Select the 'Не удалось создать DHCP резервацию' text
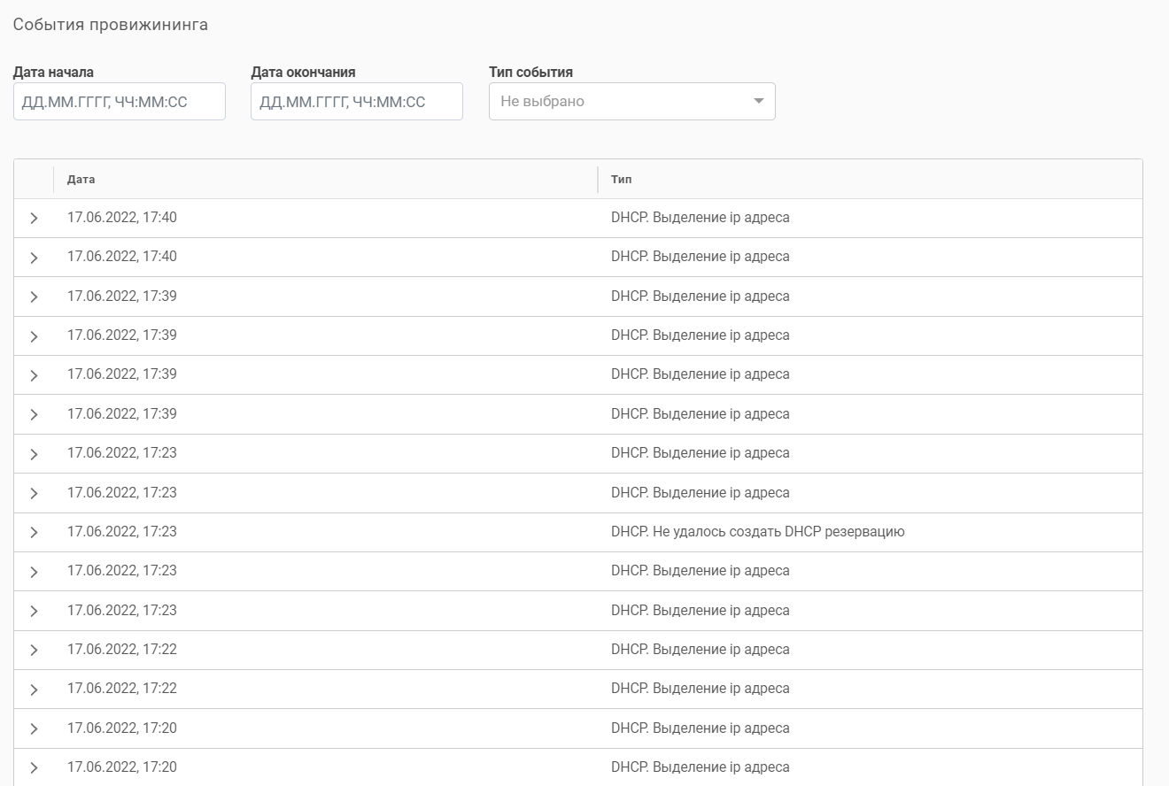 [x=757, y=532]
